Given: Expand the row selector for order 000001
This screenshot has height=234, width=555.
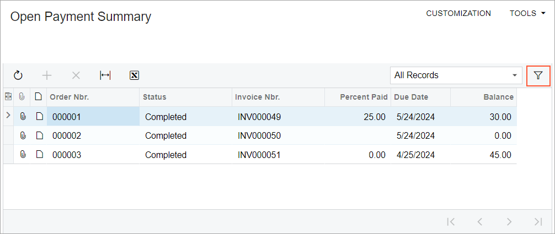Looking at the screenshot, I should click(8, 116).
